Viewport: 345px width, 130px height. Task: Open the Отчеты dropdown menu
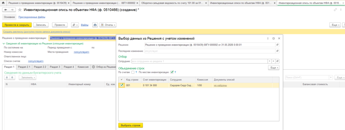[108, 25]
